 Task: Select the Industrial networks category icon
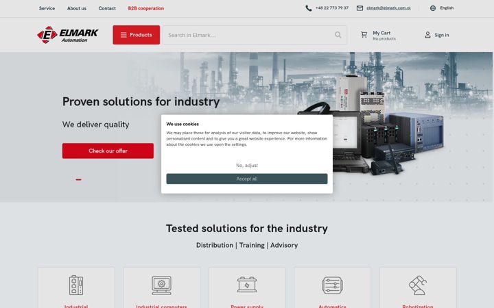point(76,285)
